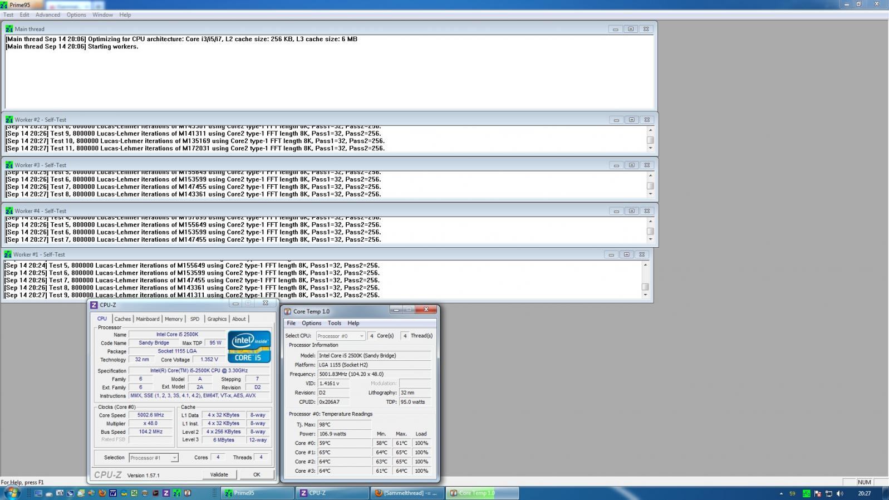The image size is (889, 500).
Task: Open the Action Center flag icon
Action: click(818, 493)
